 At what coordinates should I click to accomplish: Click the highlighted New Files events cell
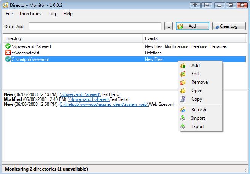154,59
